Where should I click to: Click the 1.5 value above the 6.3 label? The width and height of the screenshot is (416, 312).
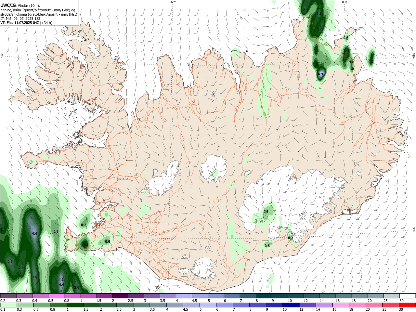click(316, 65)
